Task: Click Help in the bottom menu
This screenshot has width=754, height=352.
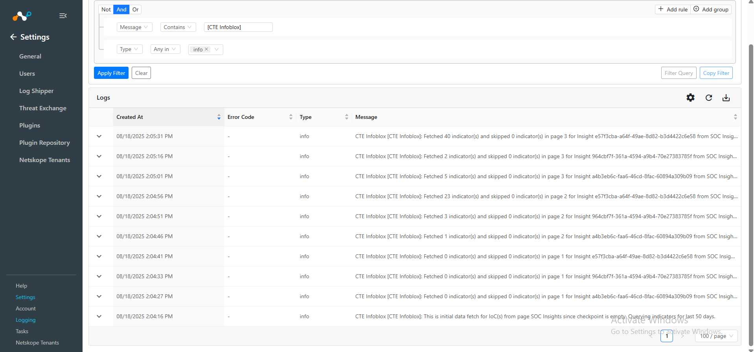Action: [x=22, y=286]
